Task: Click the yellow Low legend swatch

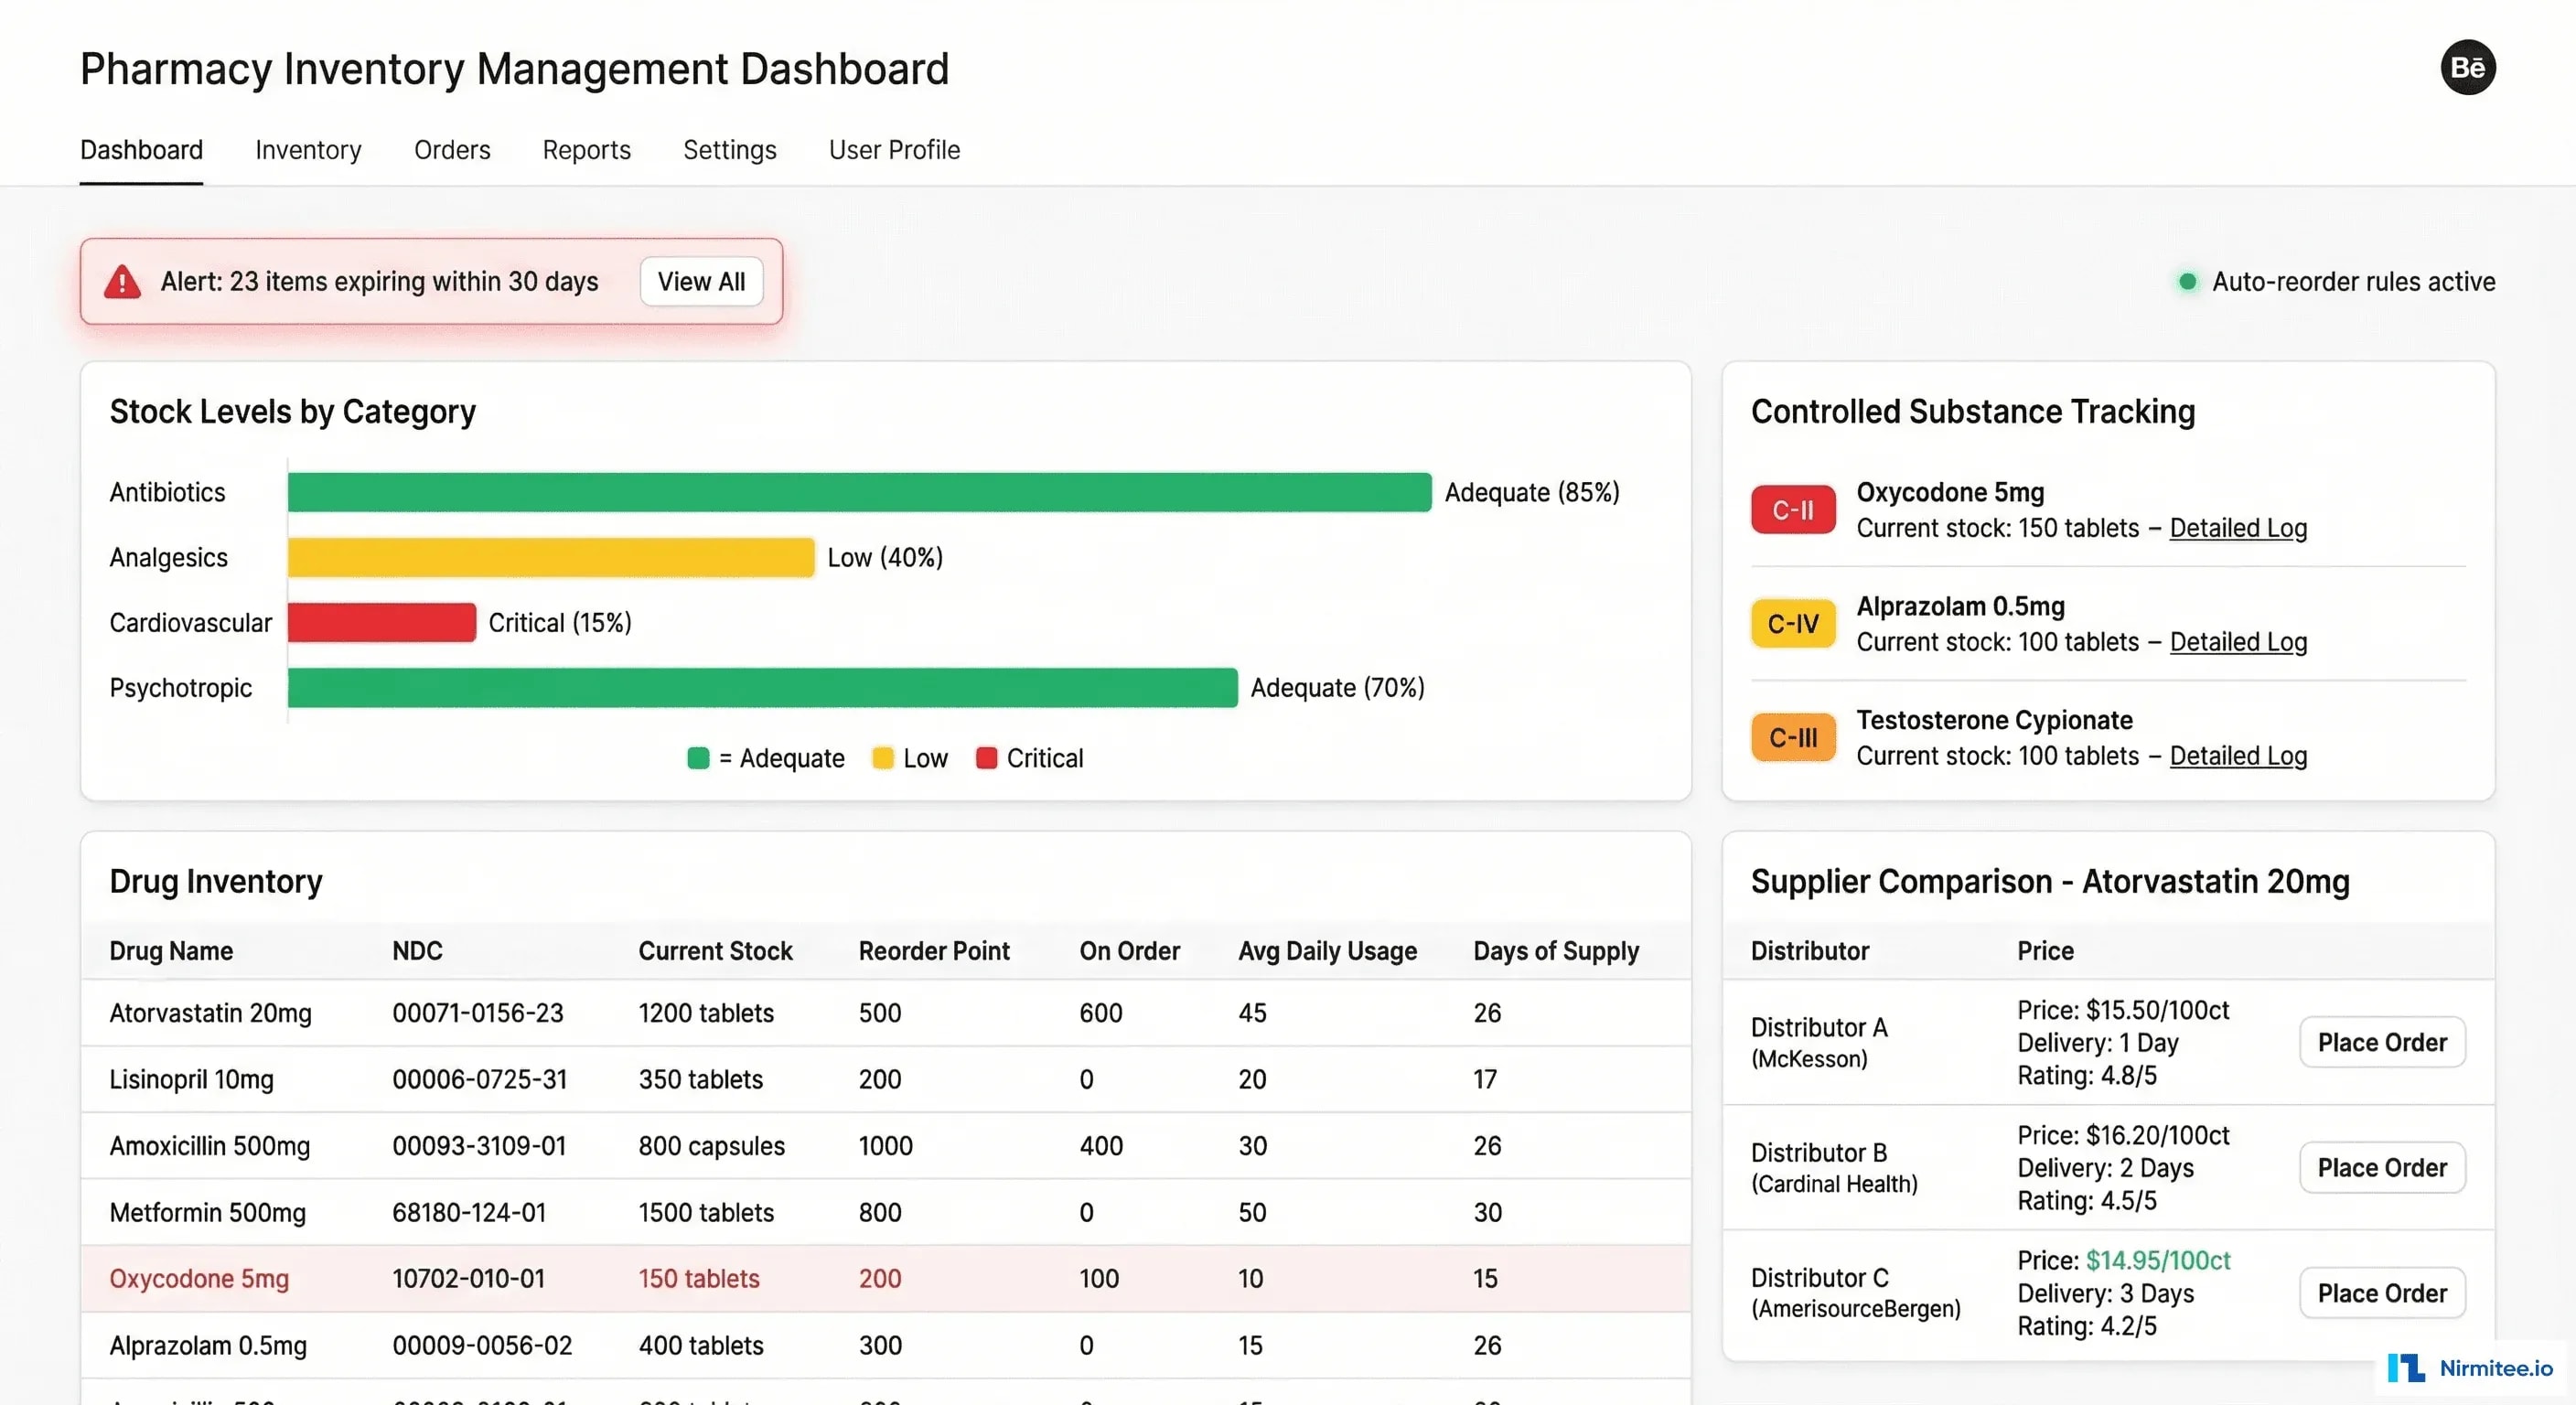Action: (882, 758)
